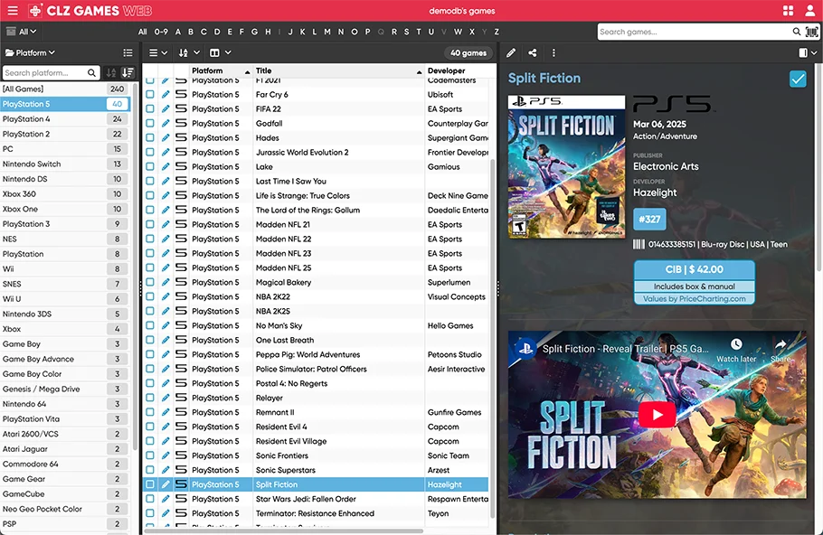823x535 pixels.
Task: Sort platforms alphabetically
Action: coord(111,73)
